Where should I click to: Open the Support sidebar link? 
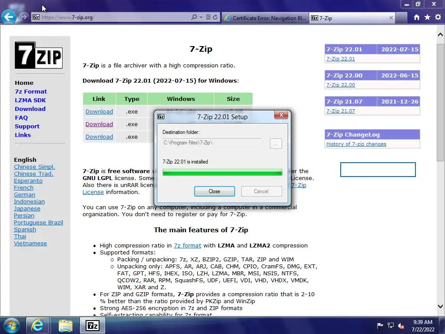click(x=27, y=127)
